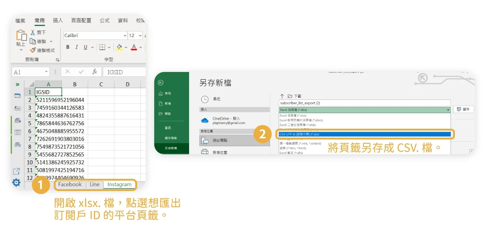Click the Paste (貼上) clipboard icon

click(x=21, y=36)
